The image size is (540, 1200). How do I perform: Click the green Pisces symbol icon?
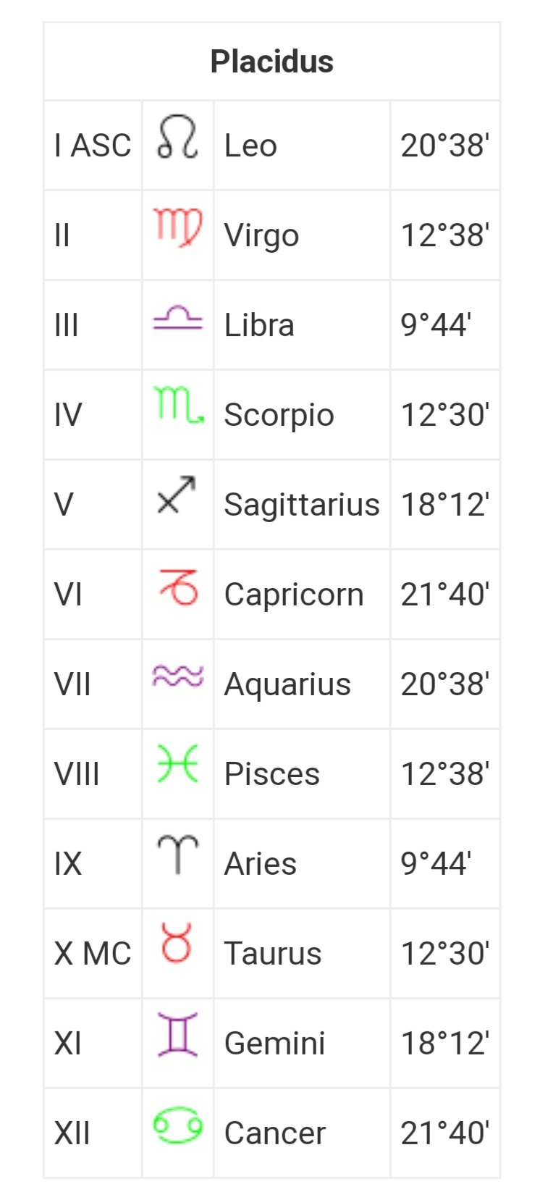(x=177, y=764)
